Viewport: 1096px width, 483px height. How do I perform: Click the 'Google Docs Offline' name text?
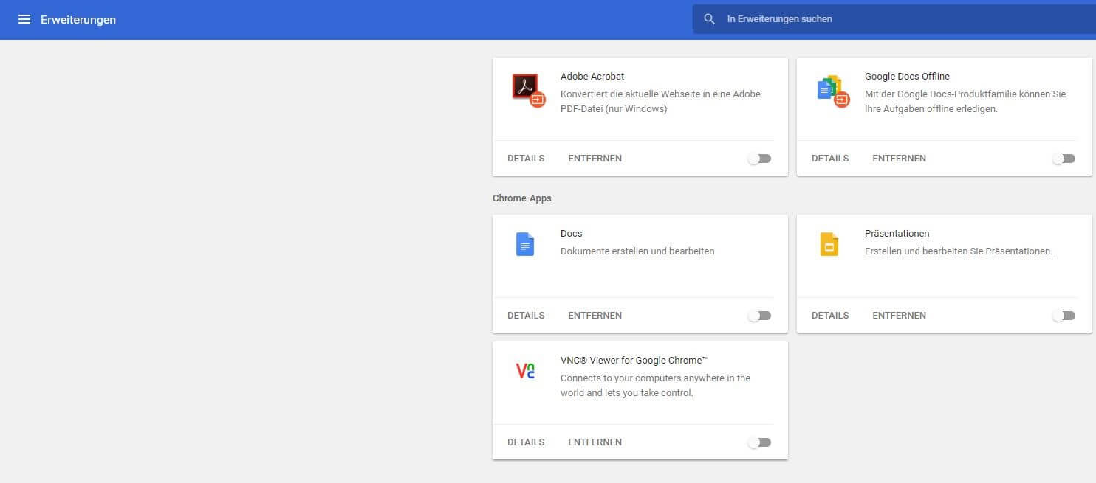[x=907, y=77]
